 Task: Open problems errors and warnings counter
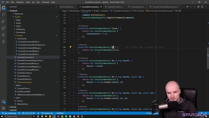tap(29, 113)
